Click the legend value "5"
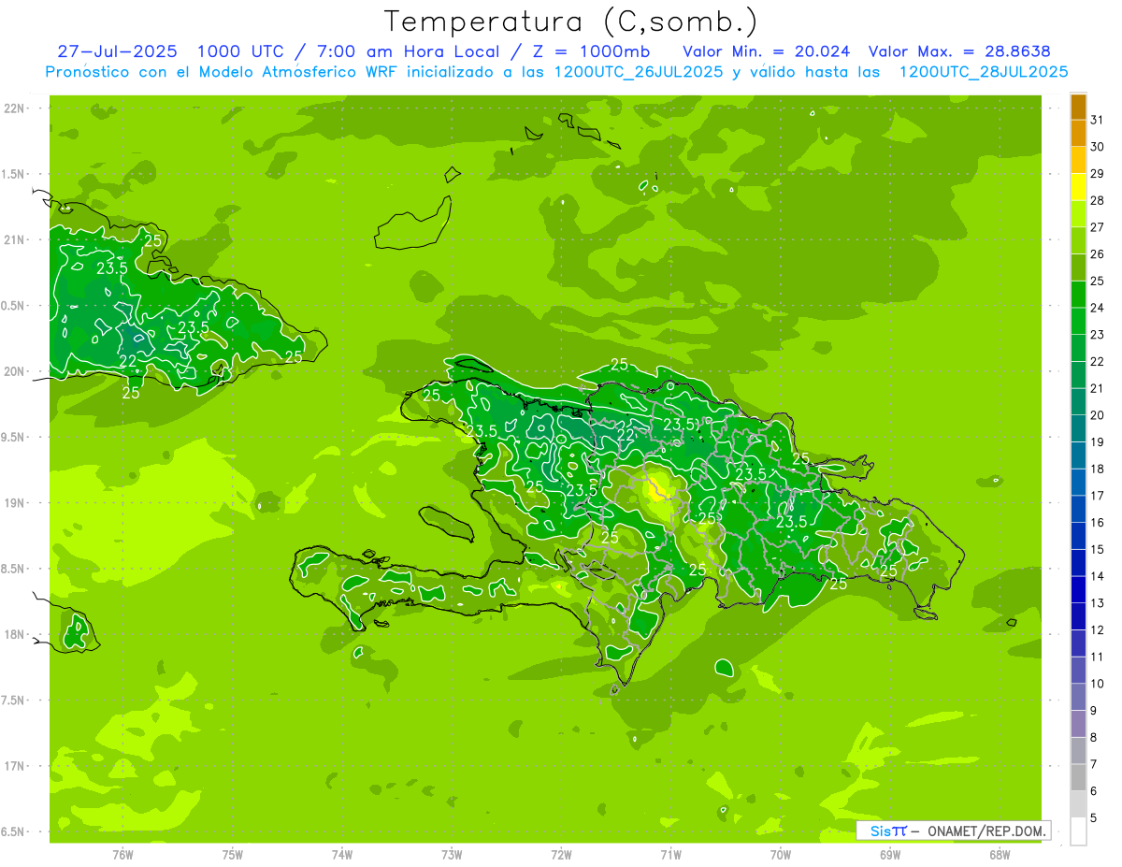 coord(1094,817)
